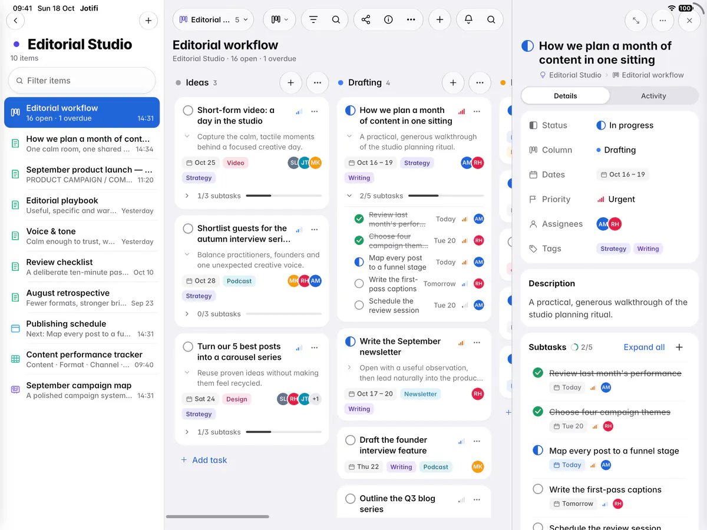Check Write the first-pass captions in detail panel

(538, 489)
